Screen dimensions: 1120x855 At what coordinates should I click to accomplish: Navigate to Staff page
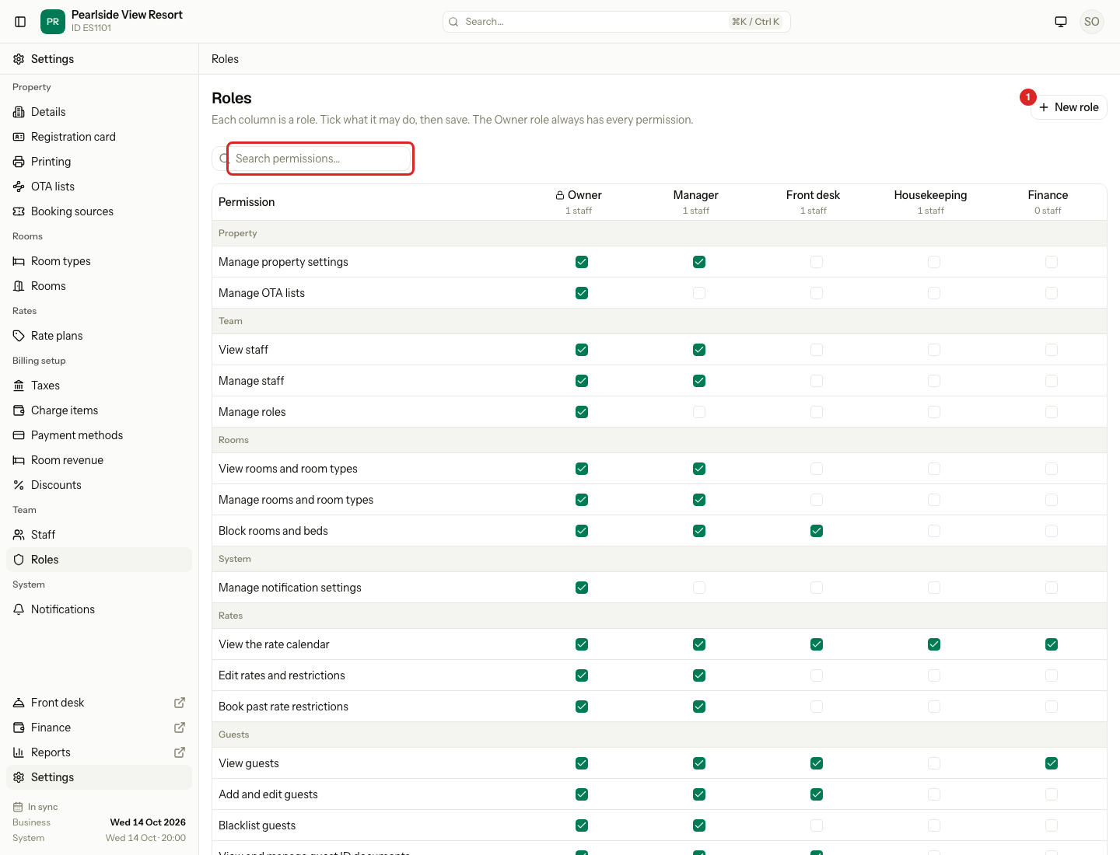(x=99, y=535)
